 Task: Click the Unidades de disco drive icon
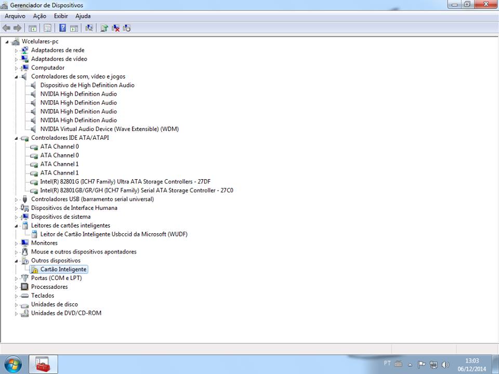click(24, 305)
